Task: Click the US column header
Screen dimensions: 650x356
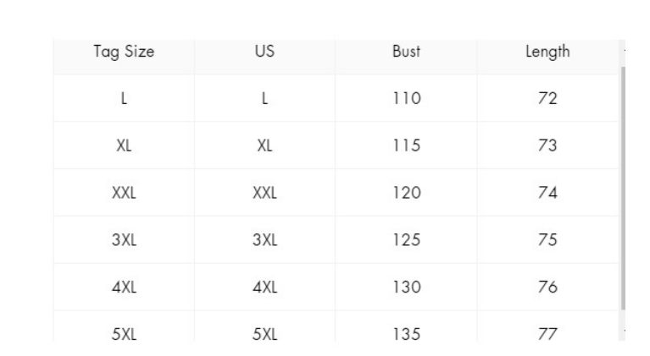Action: [264, 52]
